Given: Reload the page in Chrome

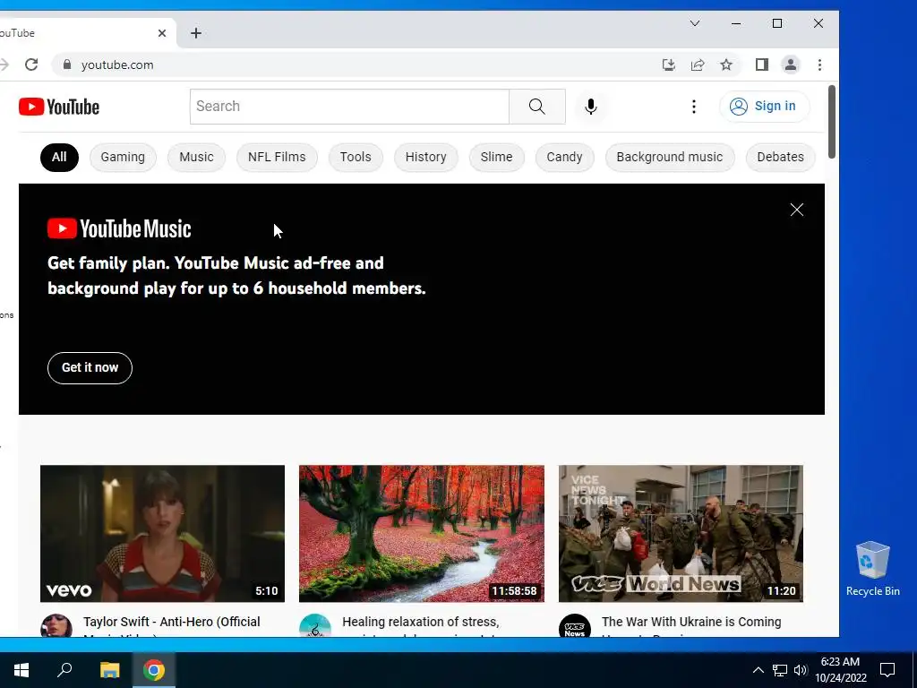Looking at the screenshot, I should (31, 64).
